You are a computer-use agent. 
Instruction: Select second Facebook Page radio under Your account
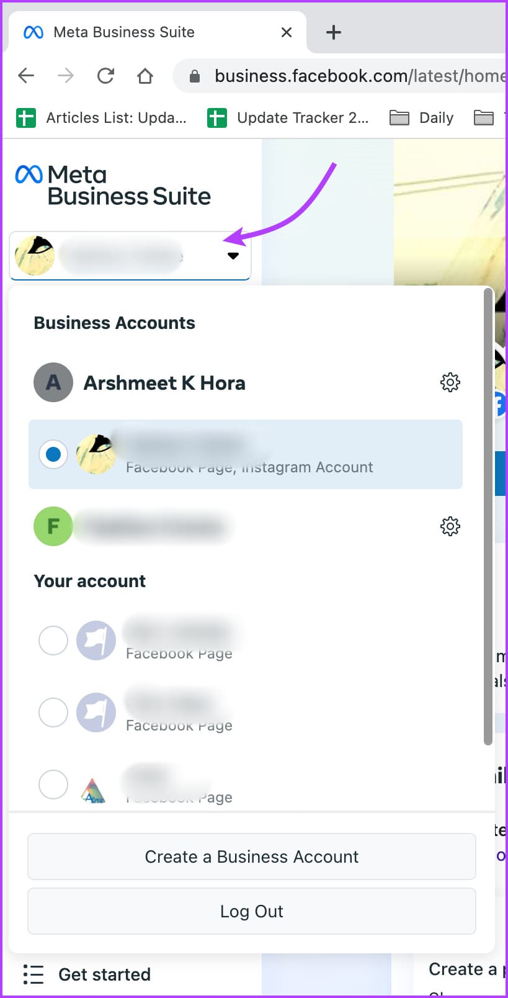click(x=53, y=713)
